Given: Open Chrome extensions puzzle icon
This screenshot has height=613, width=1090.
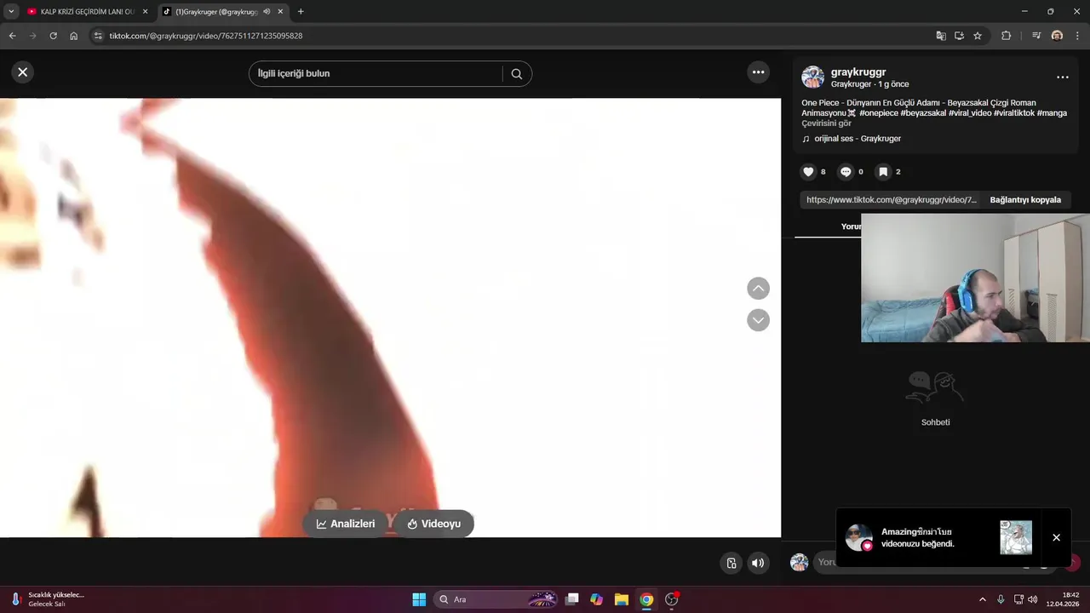Looking at the screenshot, I should tap(1006, 36).
